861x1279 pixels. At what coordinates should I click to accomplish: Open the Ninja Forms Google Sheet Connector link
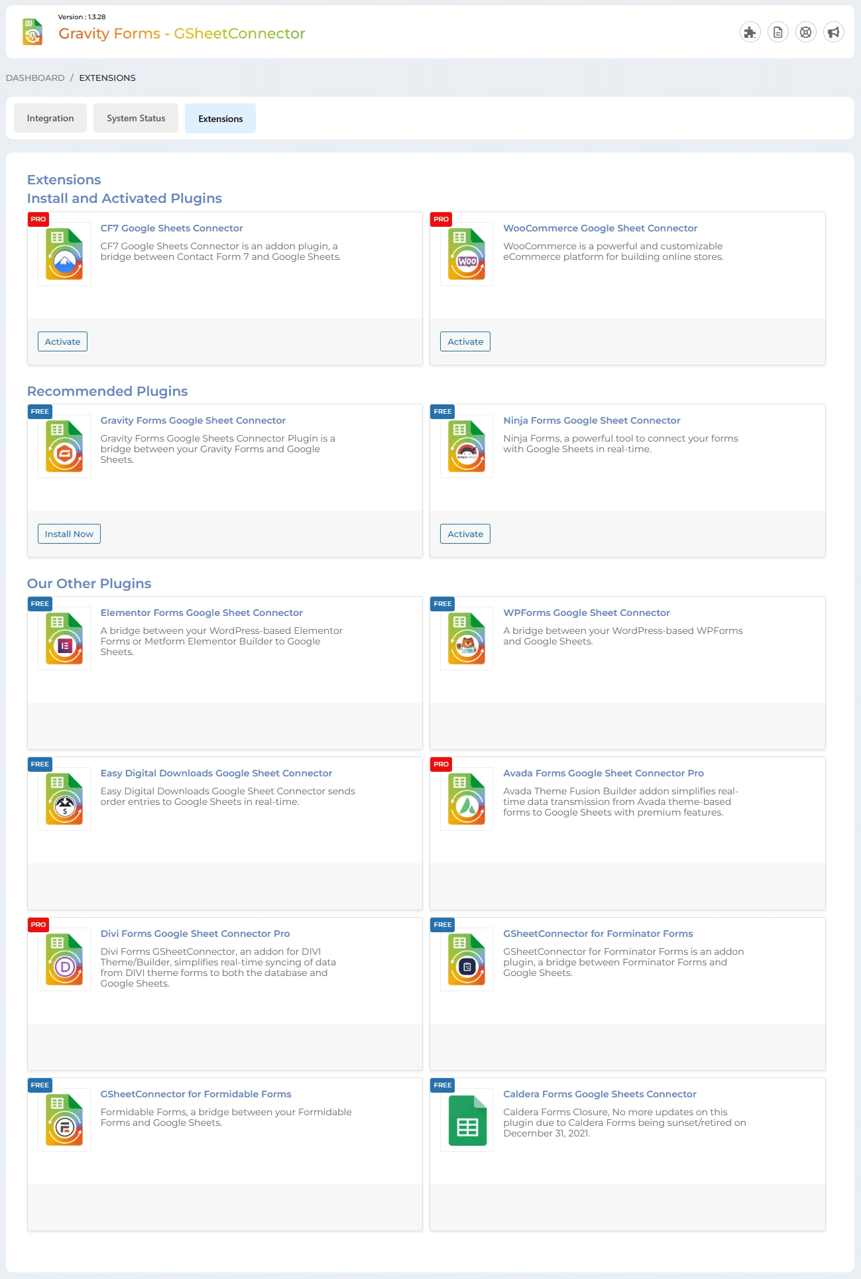592,420
